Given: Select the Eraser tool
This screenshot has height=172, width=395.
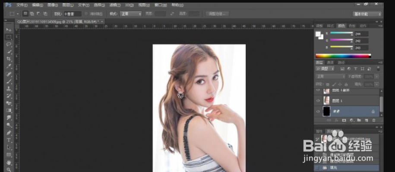Looking at the screenshot, I should click(9, 103).
